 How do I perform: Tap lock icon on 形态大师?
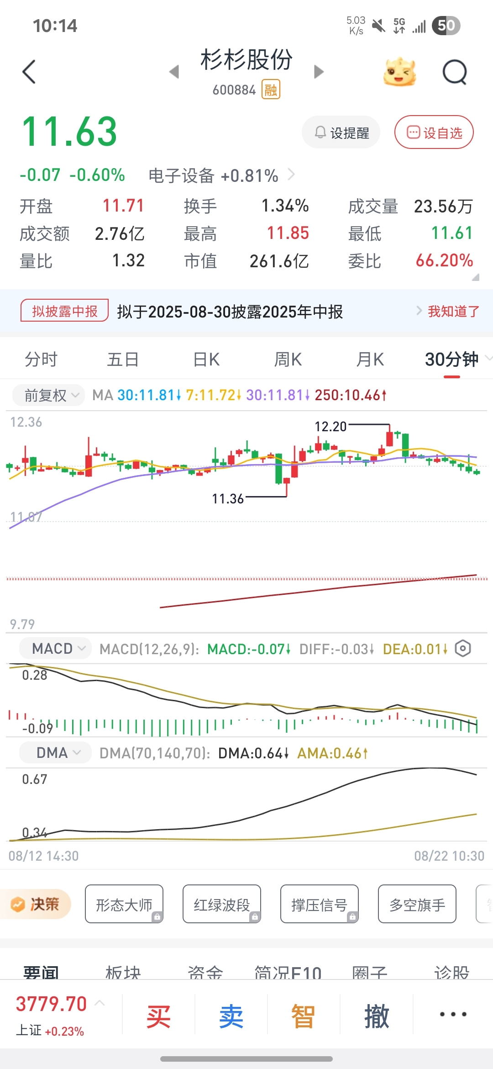point(157,916)
